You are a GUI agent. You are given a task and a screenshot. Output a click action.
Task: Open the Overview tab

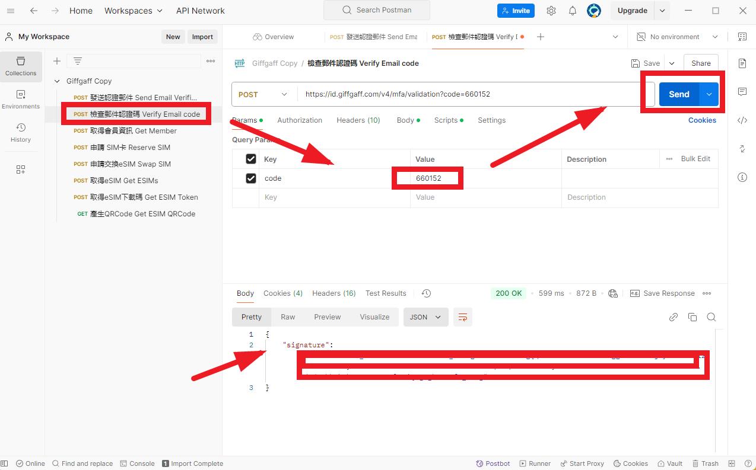pos(274,37)
